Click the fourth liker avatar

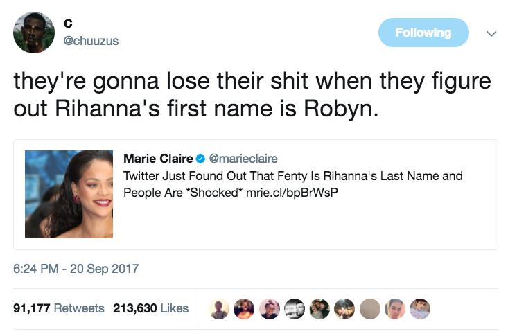(293, 308)
